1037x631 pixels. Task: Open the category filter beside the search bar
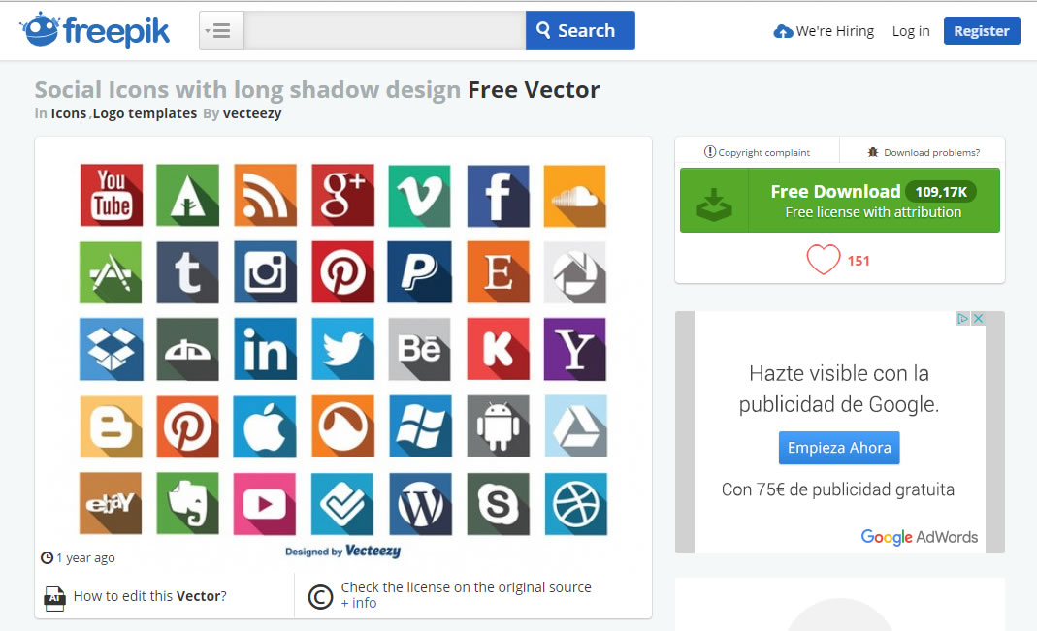tap(220, 30)
